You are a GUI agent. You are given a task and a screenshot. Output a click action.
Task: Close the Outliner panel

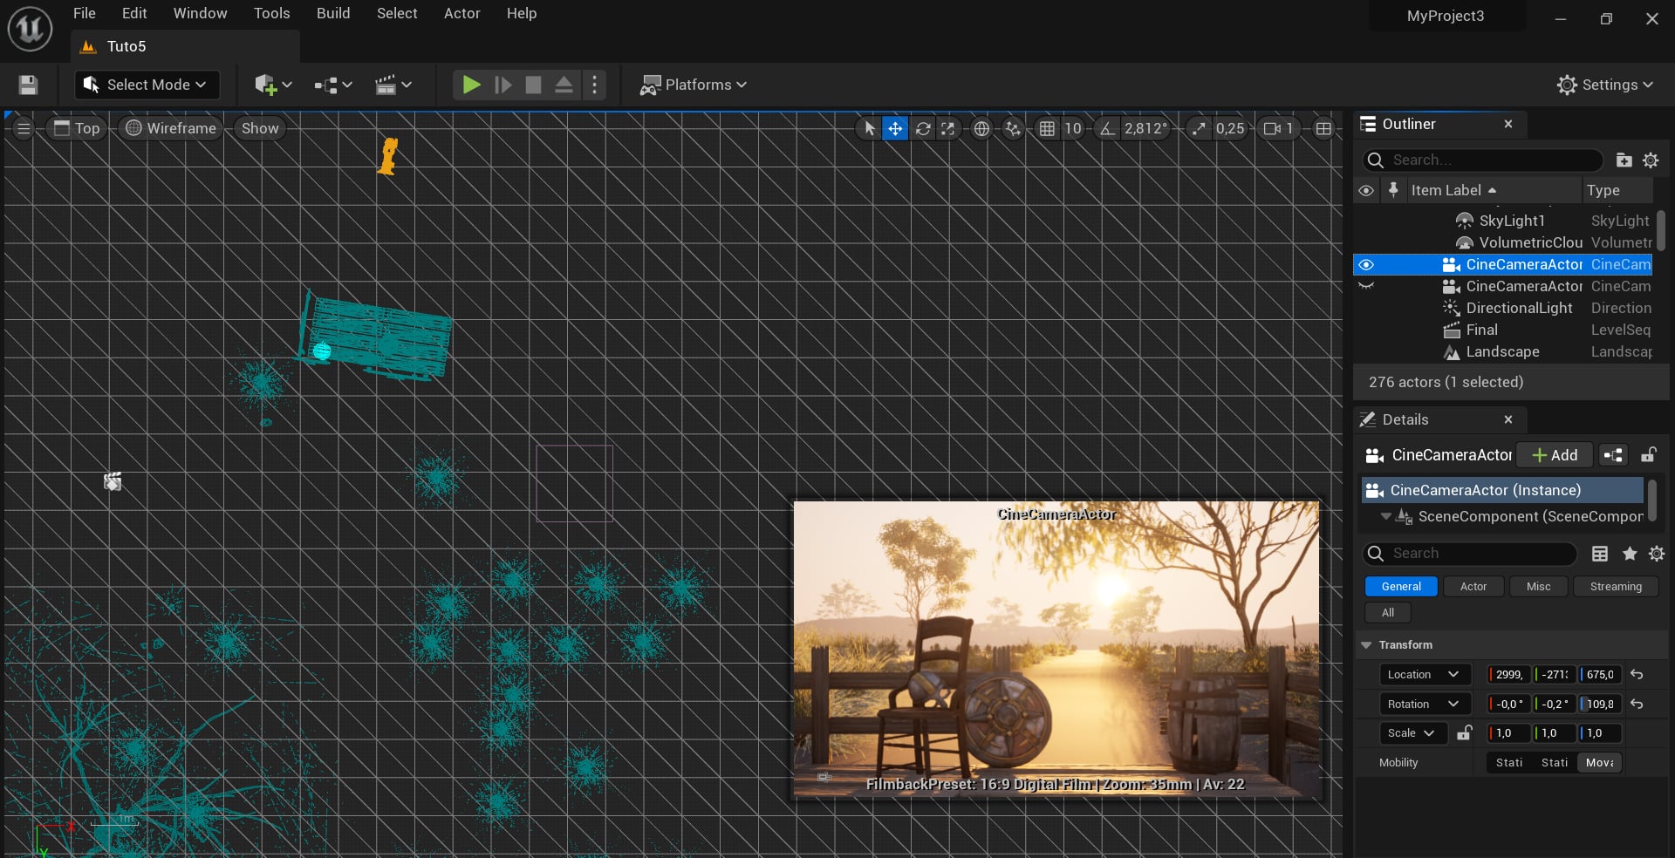point(1508,124)
